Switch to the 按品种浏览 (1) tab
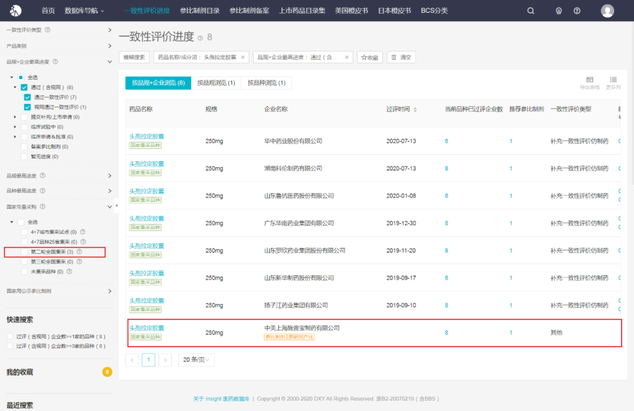Screen dimensions: 634x411 click(267, 83)
